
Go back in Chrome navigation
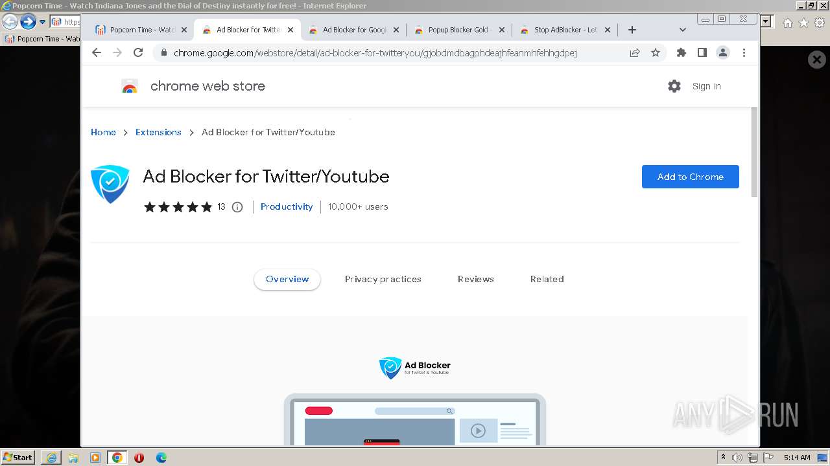pyautogui.click(x=97, y=52)
